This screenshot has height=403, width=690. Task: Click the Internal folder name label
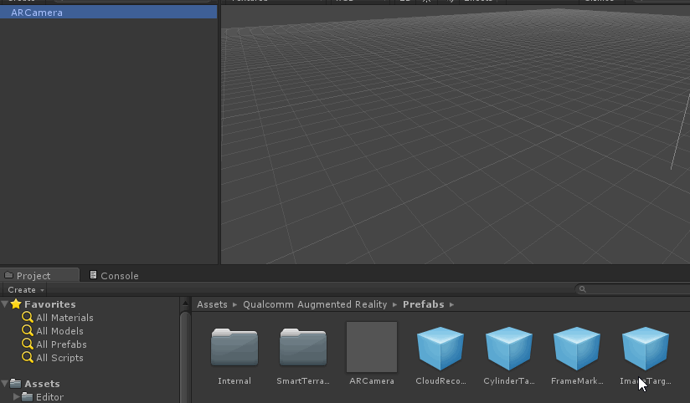tap(234, 381)
